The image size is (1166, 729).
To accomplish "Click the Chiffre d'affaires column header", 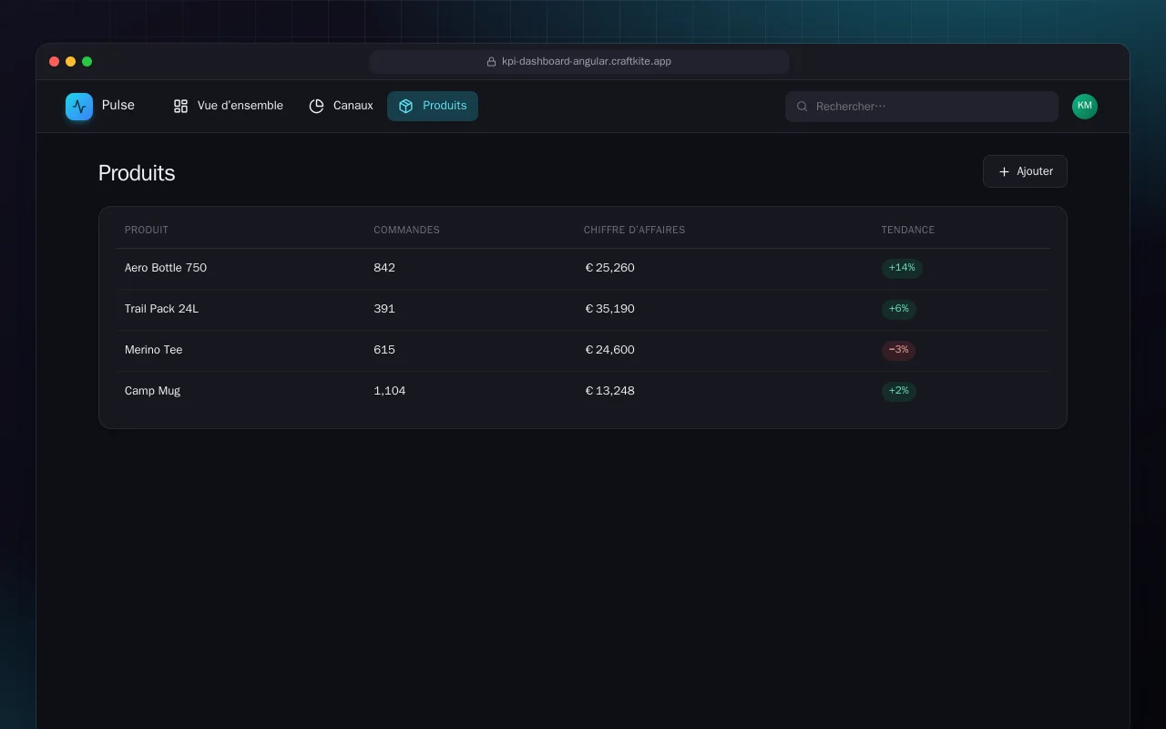I will 634,230.
